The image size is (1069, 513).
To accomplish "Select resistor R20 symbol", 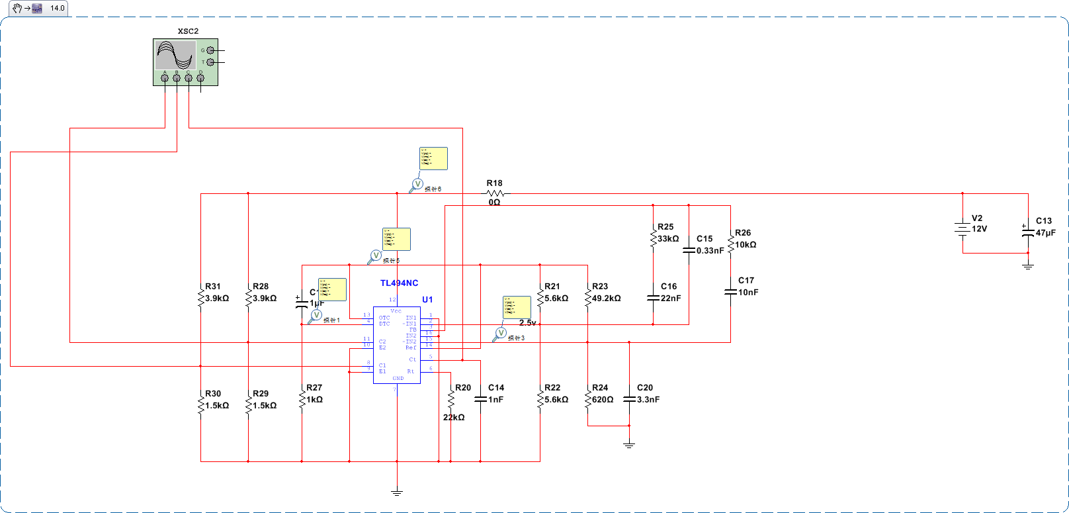I will coord(450,399).
